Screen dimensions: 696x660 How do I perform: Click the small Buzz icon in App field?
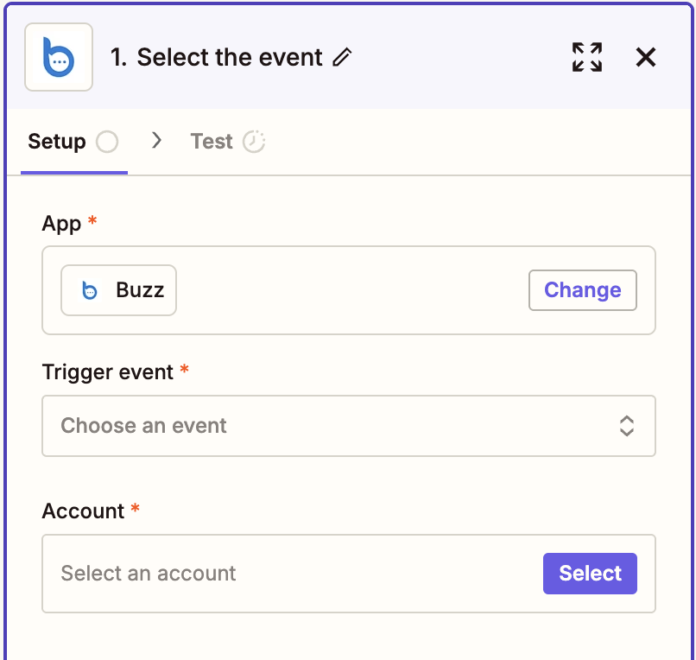tap(90, 290)
